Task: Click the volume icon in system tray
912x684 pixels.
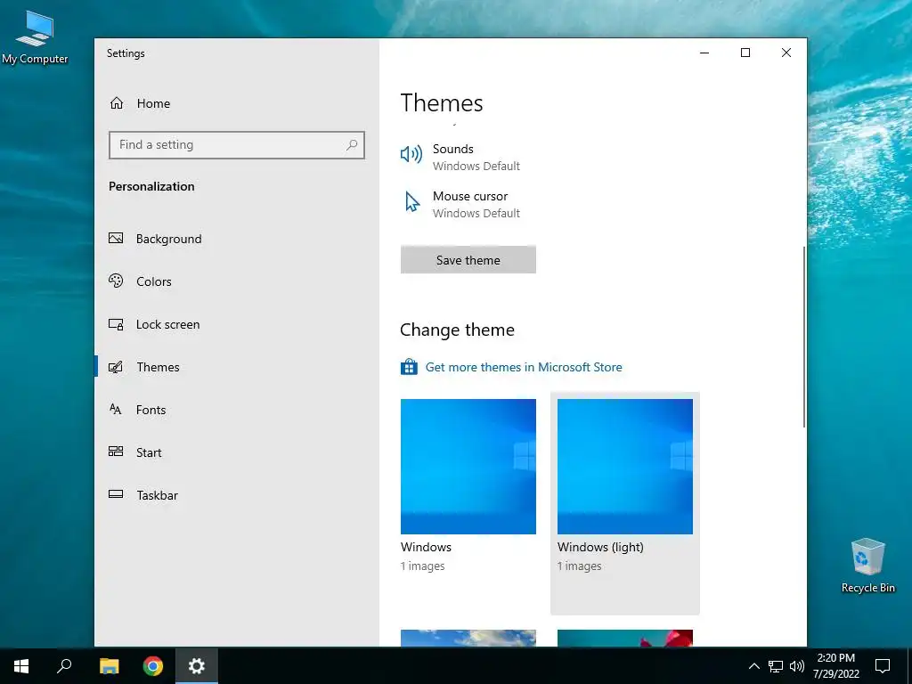Action: 797,666
